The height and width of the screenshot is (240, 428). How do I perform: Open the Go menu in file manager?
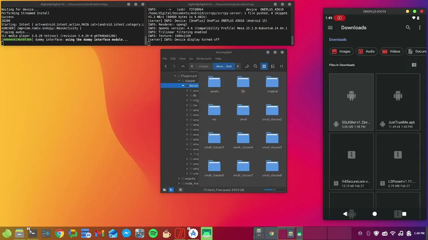[191, 59]
